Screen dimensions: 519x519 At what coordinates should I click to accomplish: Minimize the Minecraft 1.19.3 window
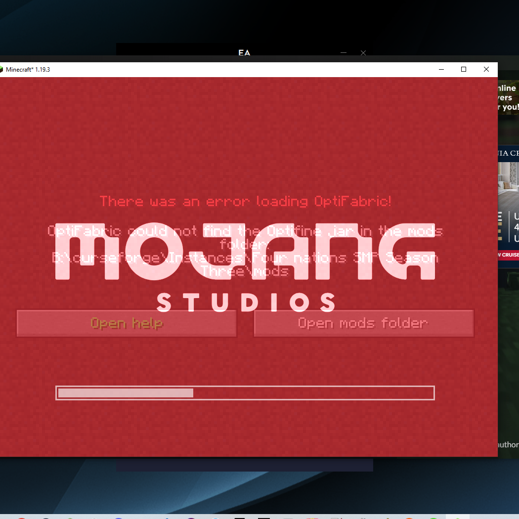pos(441,70)
